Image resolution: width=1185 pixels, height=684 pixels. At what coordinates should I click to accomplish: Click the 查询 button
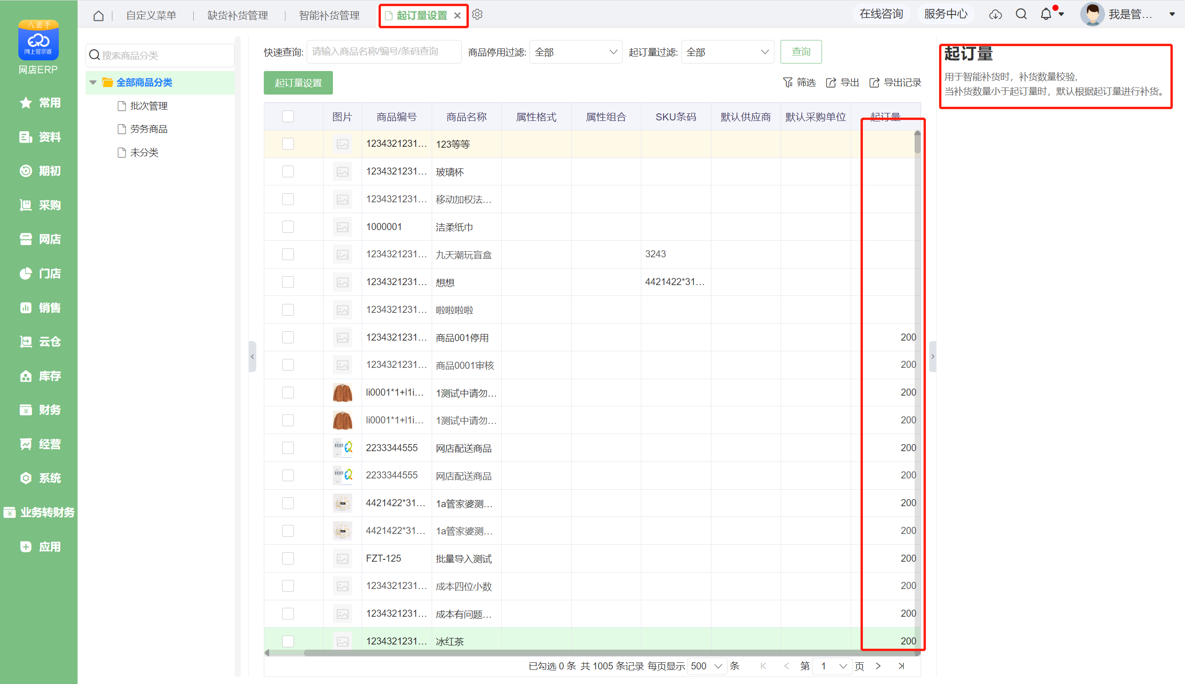tap(801, 52)
